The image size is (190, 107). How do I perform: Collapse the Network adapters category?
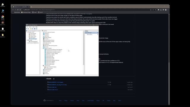pyautogui.click(x=42, y=48)
